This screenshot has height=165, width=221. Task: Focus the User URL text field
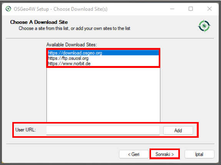click(103, 130)
